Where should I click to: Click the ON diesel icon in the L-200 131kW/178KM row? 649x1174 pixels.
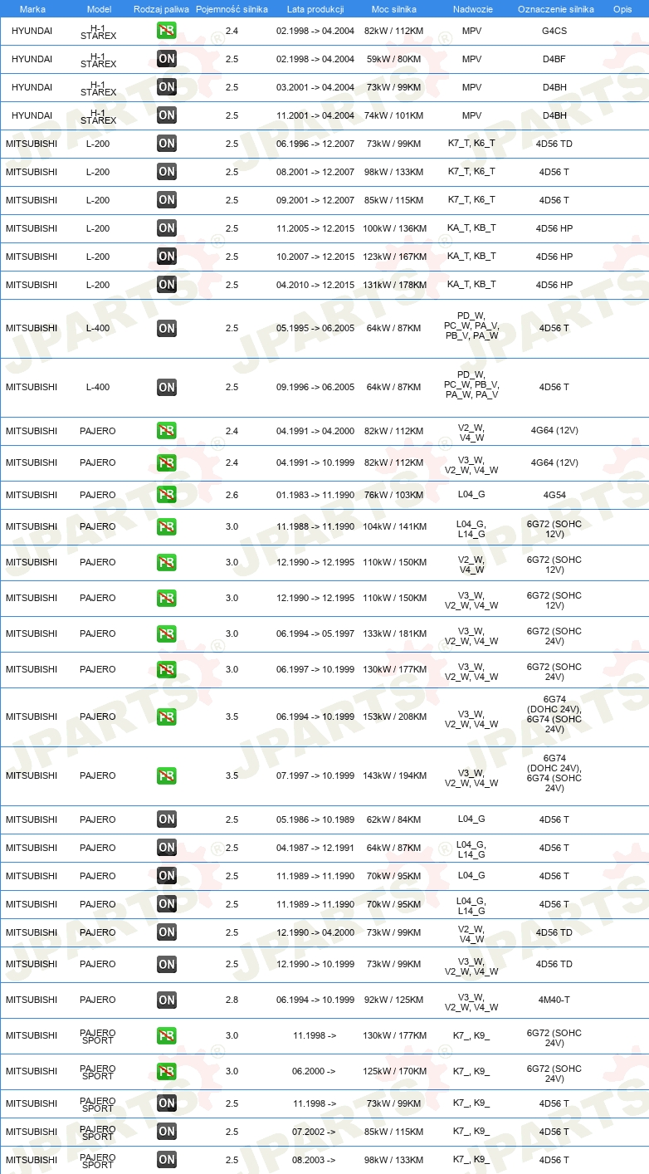coord(167,285)
